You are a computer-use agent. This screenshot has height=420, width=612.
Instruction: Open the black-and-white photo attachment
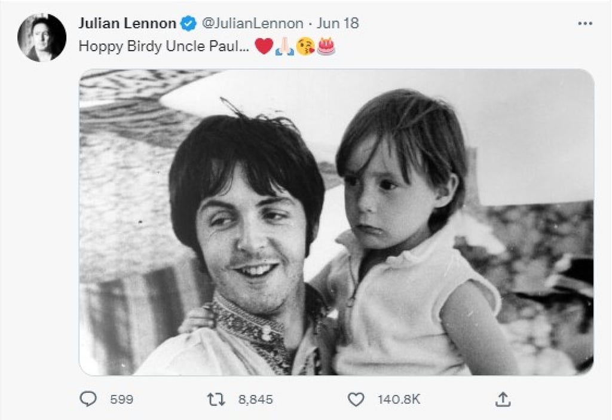point(336,222)
